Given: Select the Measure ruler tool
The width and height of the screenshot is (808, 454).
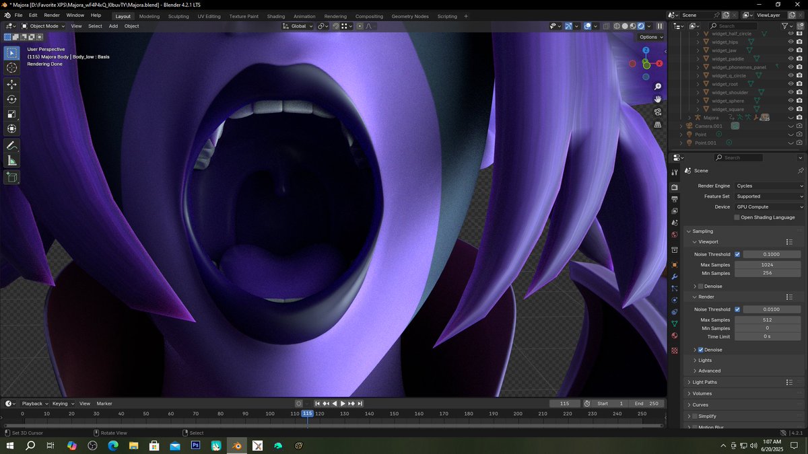Looking at the screenshot, I should (x=12, y=160).
